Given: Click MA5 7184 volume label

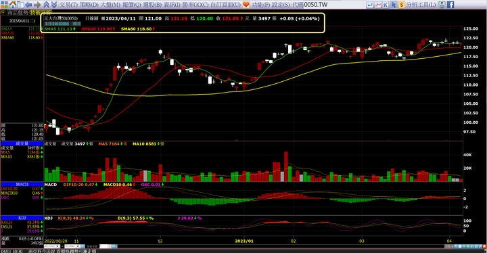Looking at the screenshot, I should pyautogui.click(x=113, y=144).
